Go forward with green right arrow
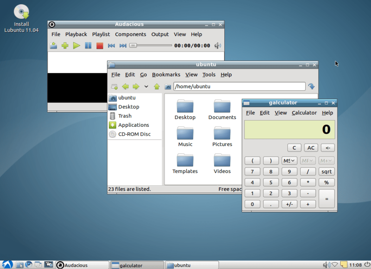 pos(136,86)
